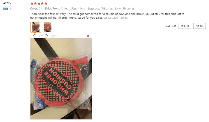Click the enlarged whoopee cushion photo
The image size is (209, 122).
pos(61,79)
